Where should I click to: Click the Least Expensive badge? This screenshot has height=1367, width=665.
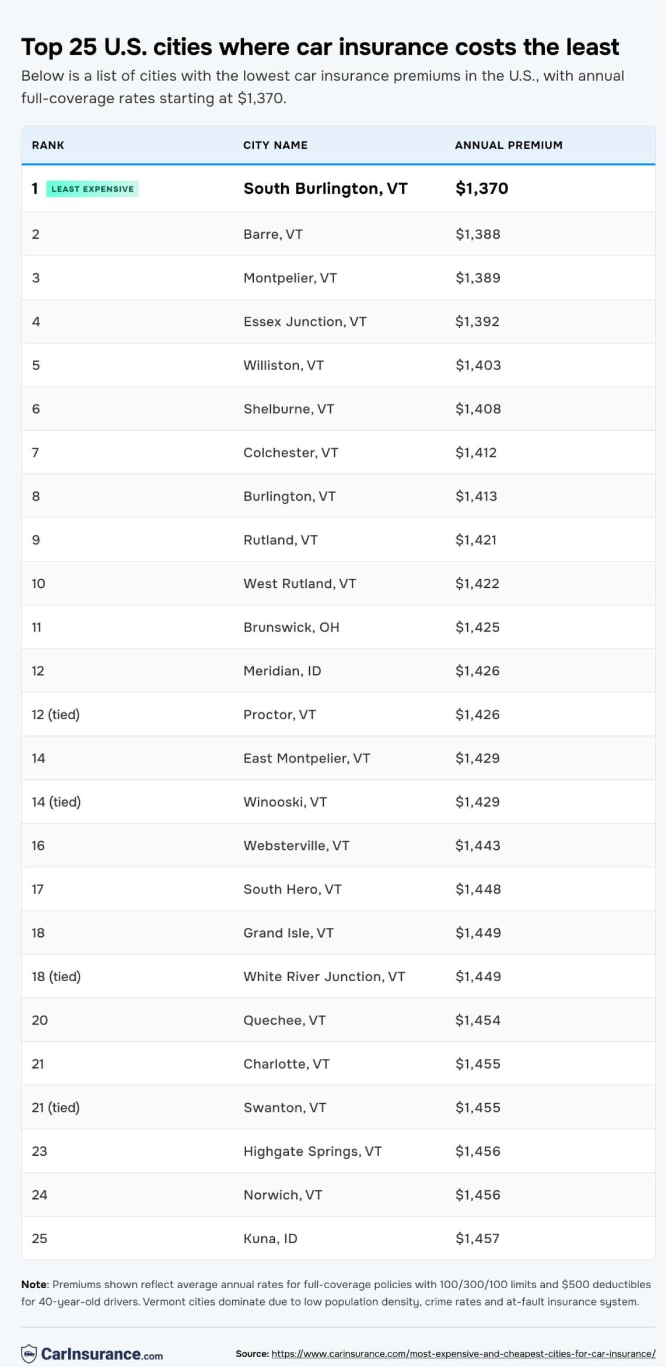92,189
